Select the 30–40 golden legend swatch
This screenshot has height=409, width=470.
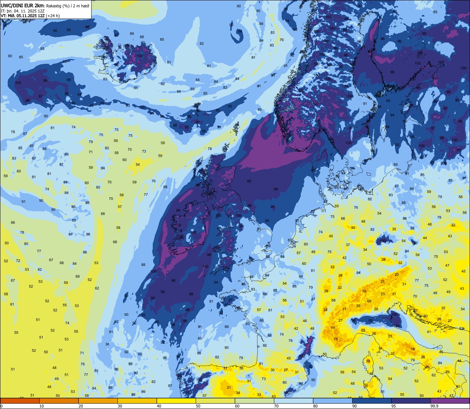pyautogui.click(x=137, y=401)
